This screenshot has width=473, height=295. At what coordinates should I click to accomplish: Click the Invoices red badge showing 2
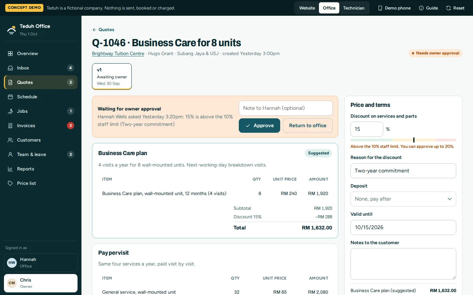(x=71, y=126)
